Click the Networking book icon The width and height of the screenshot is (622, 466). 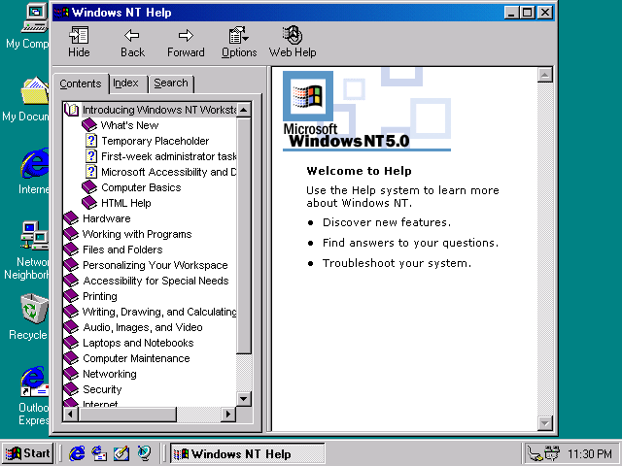71,373
